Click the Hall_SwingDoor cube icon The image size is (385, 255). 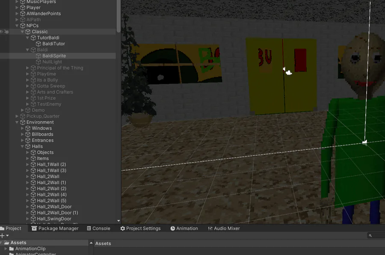[x=33, y=219]
